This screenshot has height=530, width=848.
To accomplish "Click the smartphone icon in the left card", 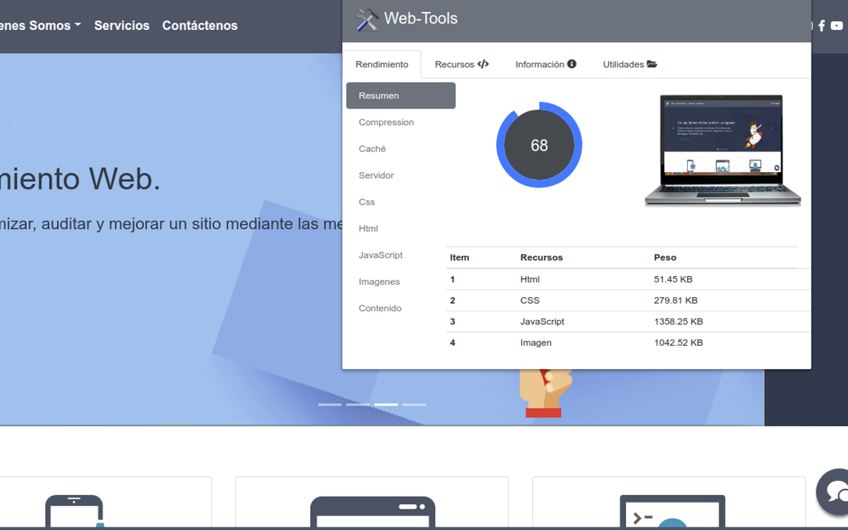I will pos(75,512).
